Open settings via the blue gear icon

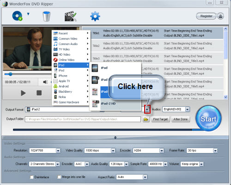point(95,16)
